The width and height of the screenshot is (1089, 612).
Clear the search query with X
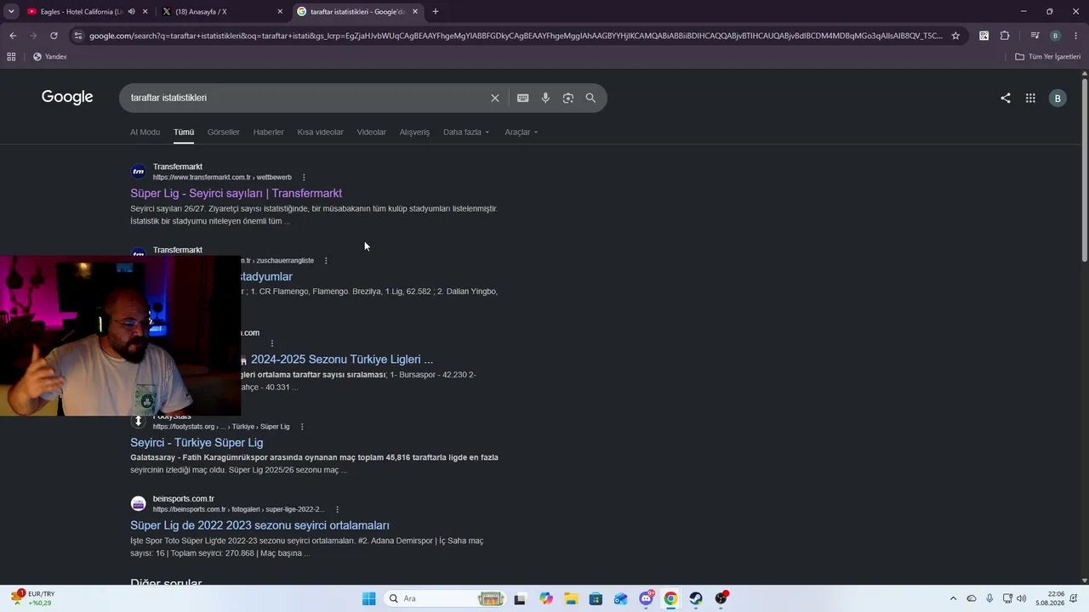click(x=495, y=98)
